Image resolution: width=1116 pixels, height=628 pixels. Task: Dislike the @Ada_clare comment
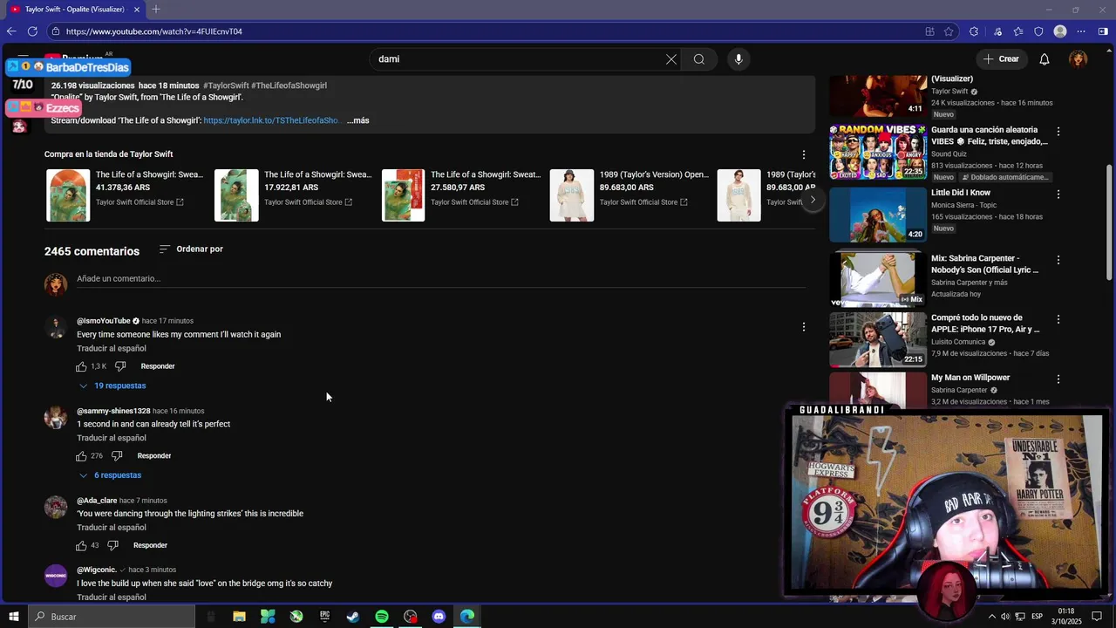(112, 545)
